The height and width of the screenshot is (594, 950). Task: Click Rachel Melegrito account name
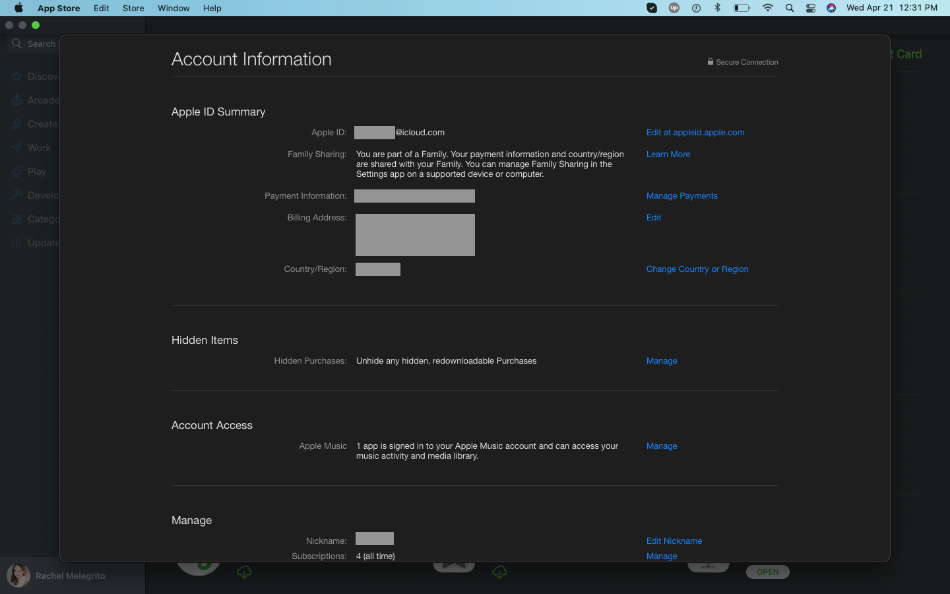pos(71,576)
